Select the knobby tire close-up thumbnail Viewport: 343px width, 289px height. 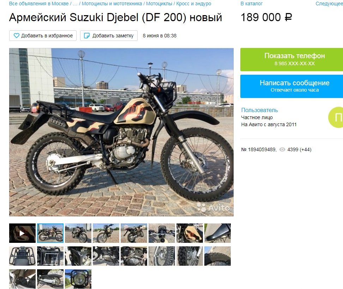point(217,256)
